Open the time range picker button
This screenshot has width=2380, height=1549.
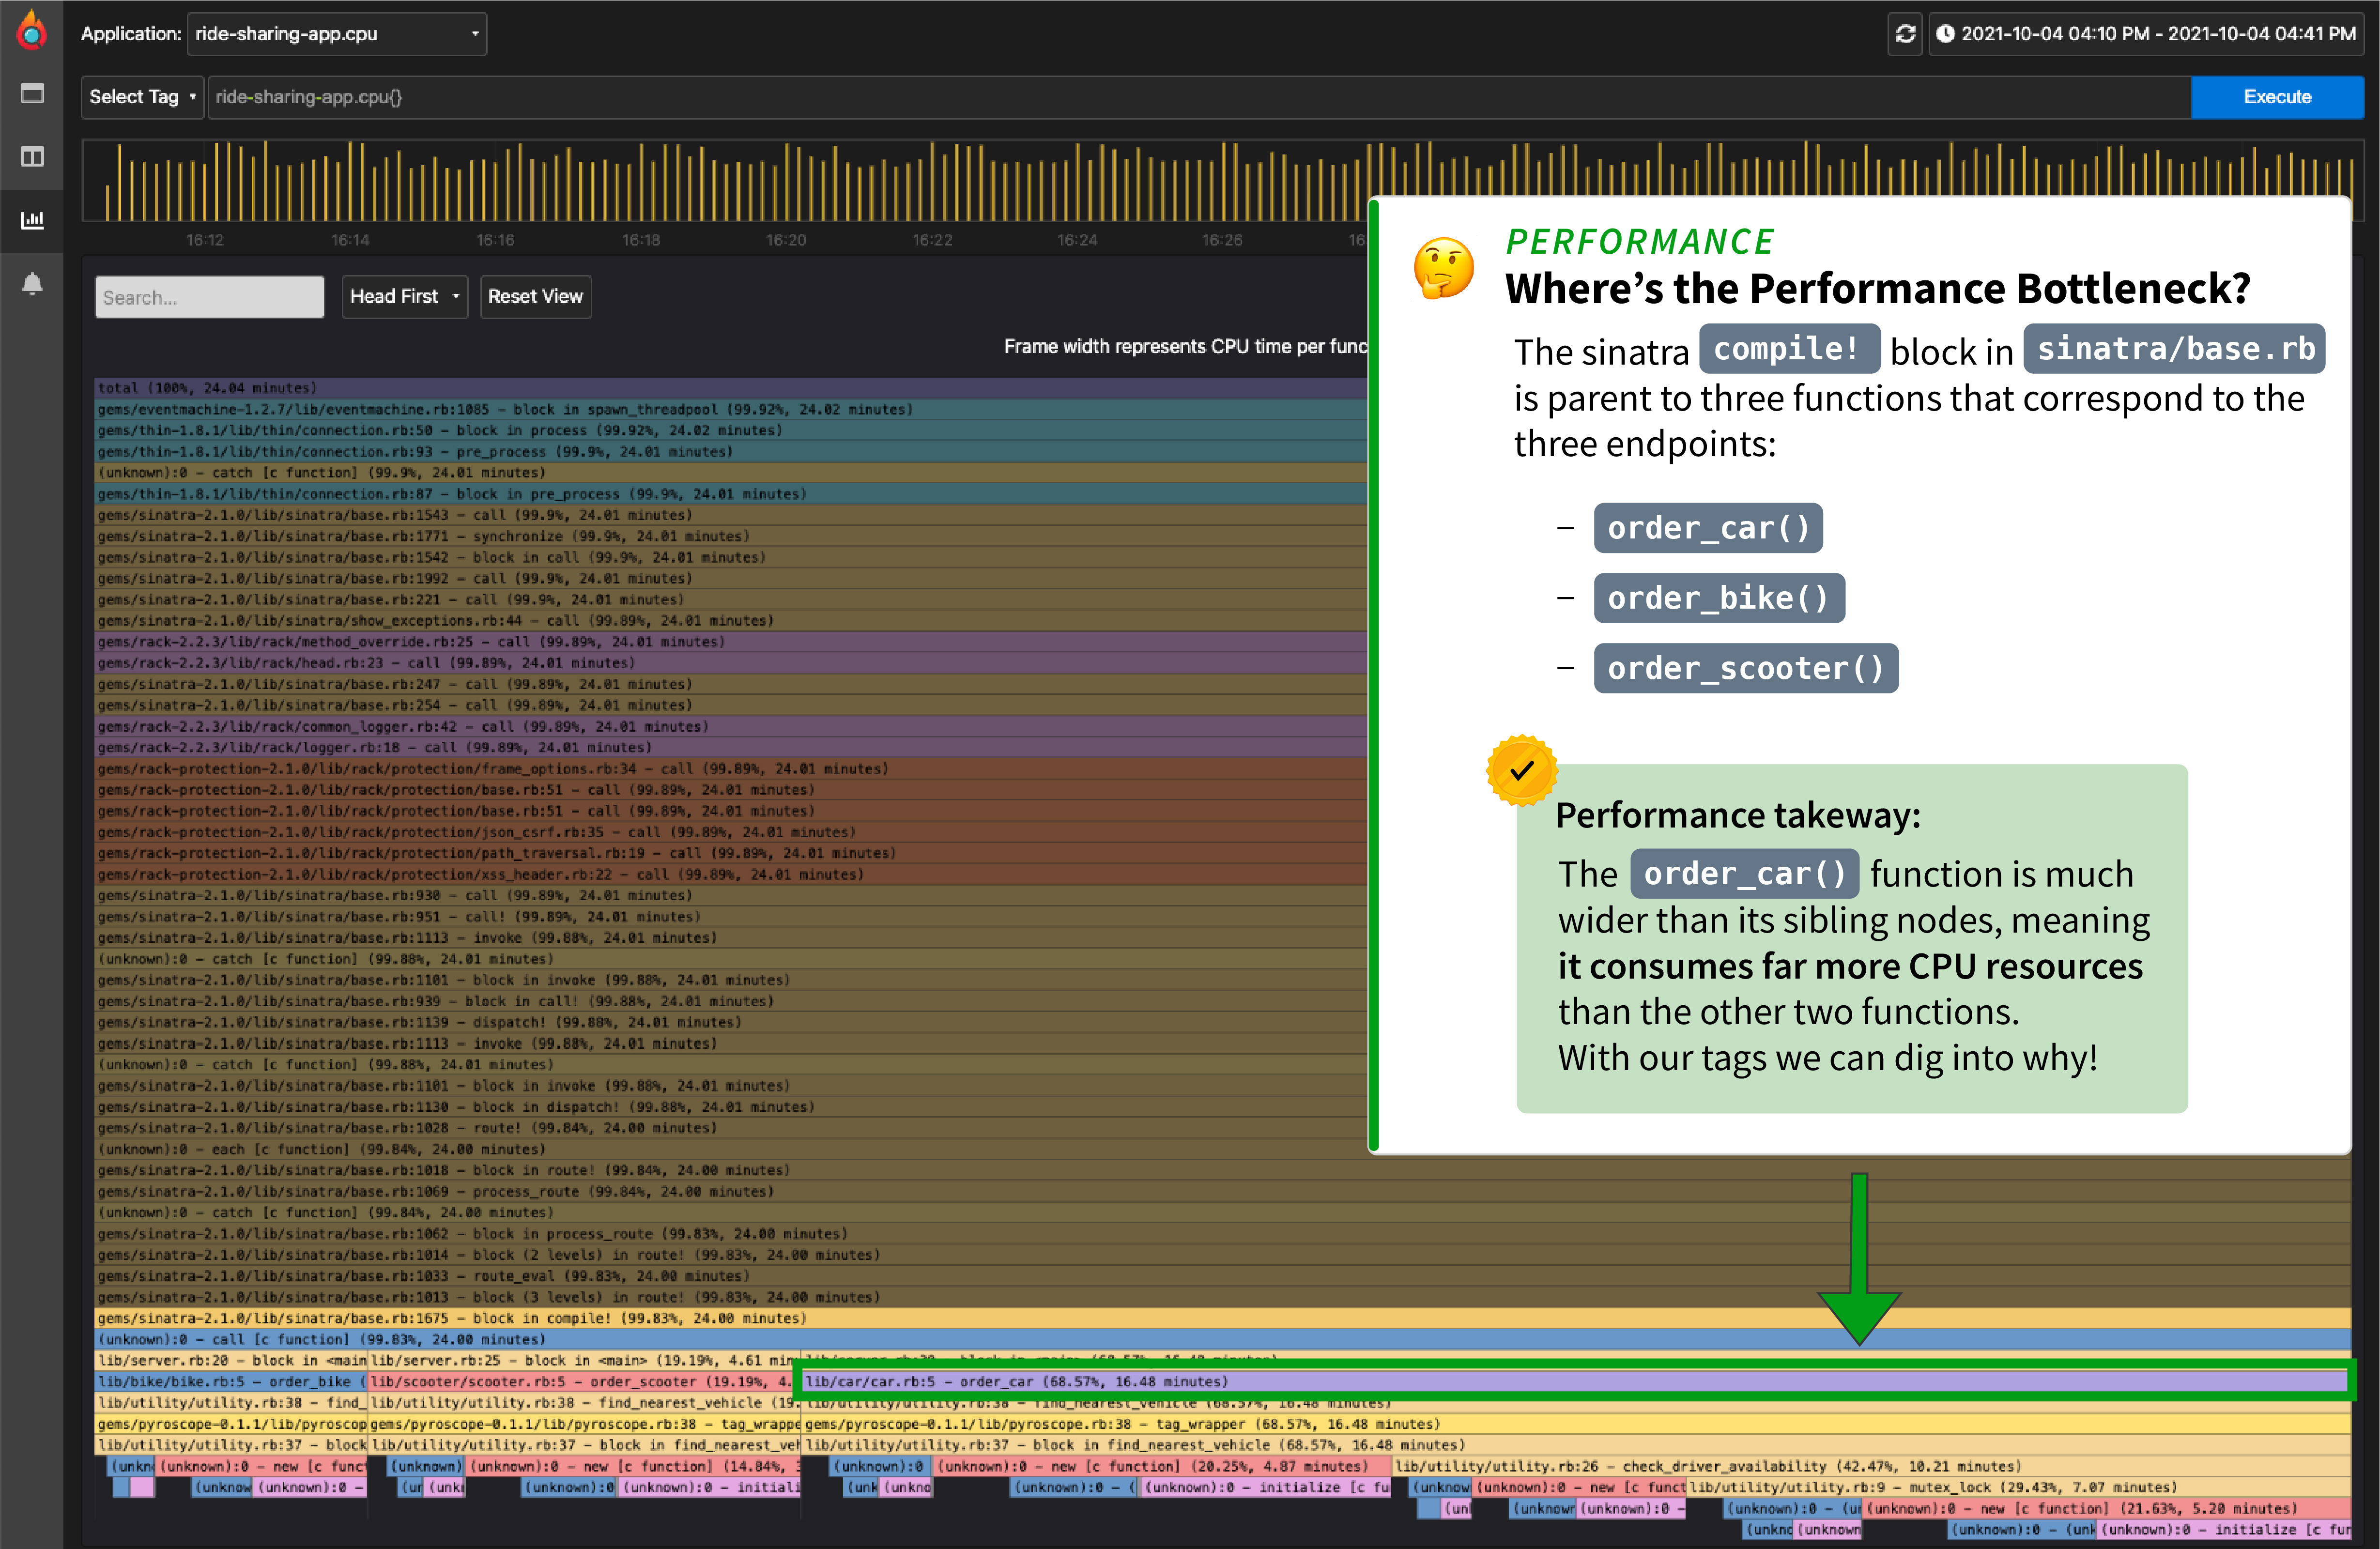coord(2145,34)
